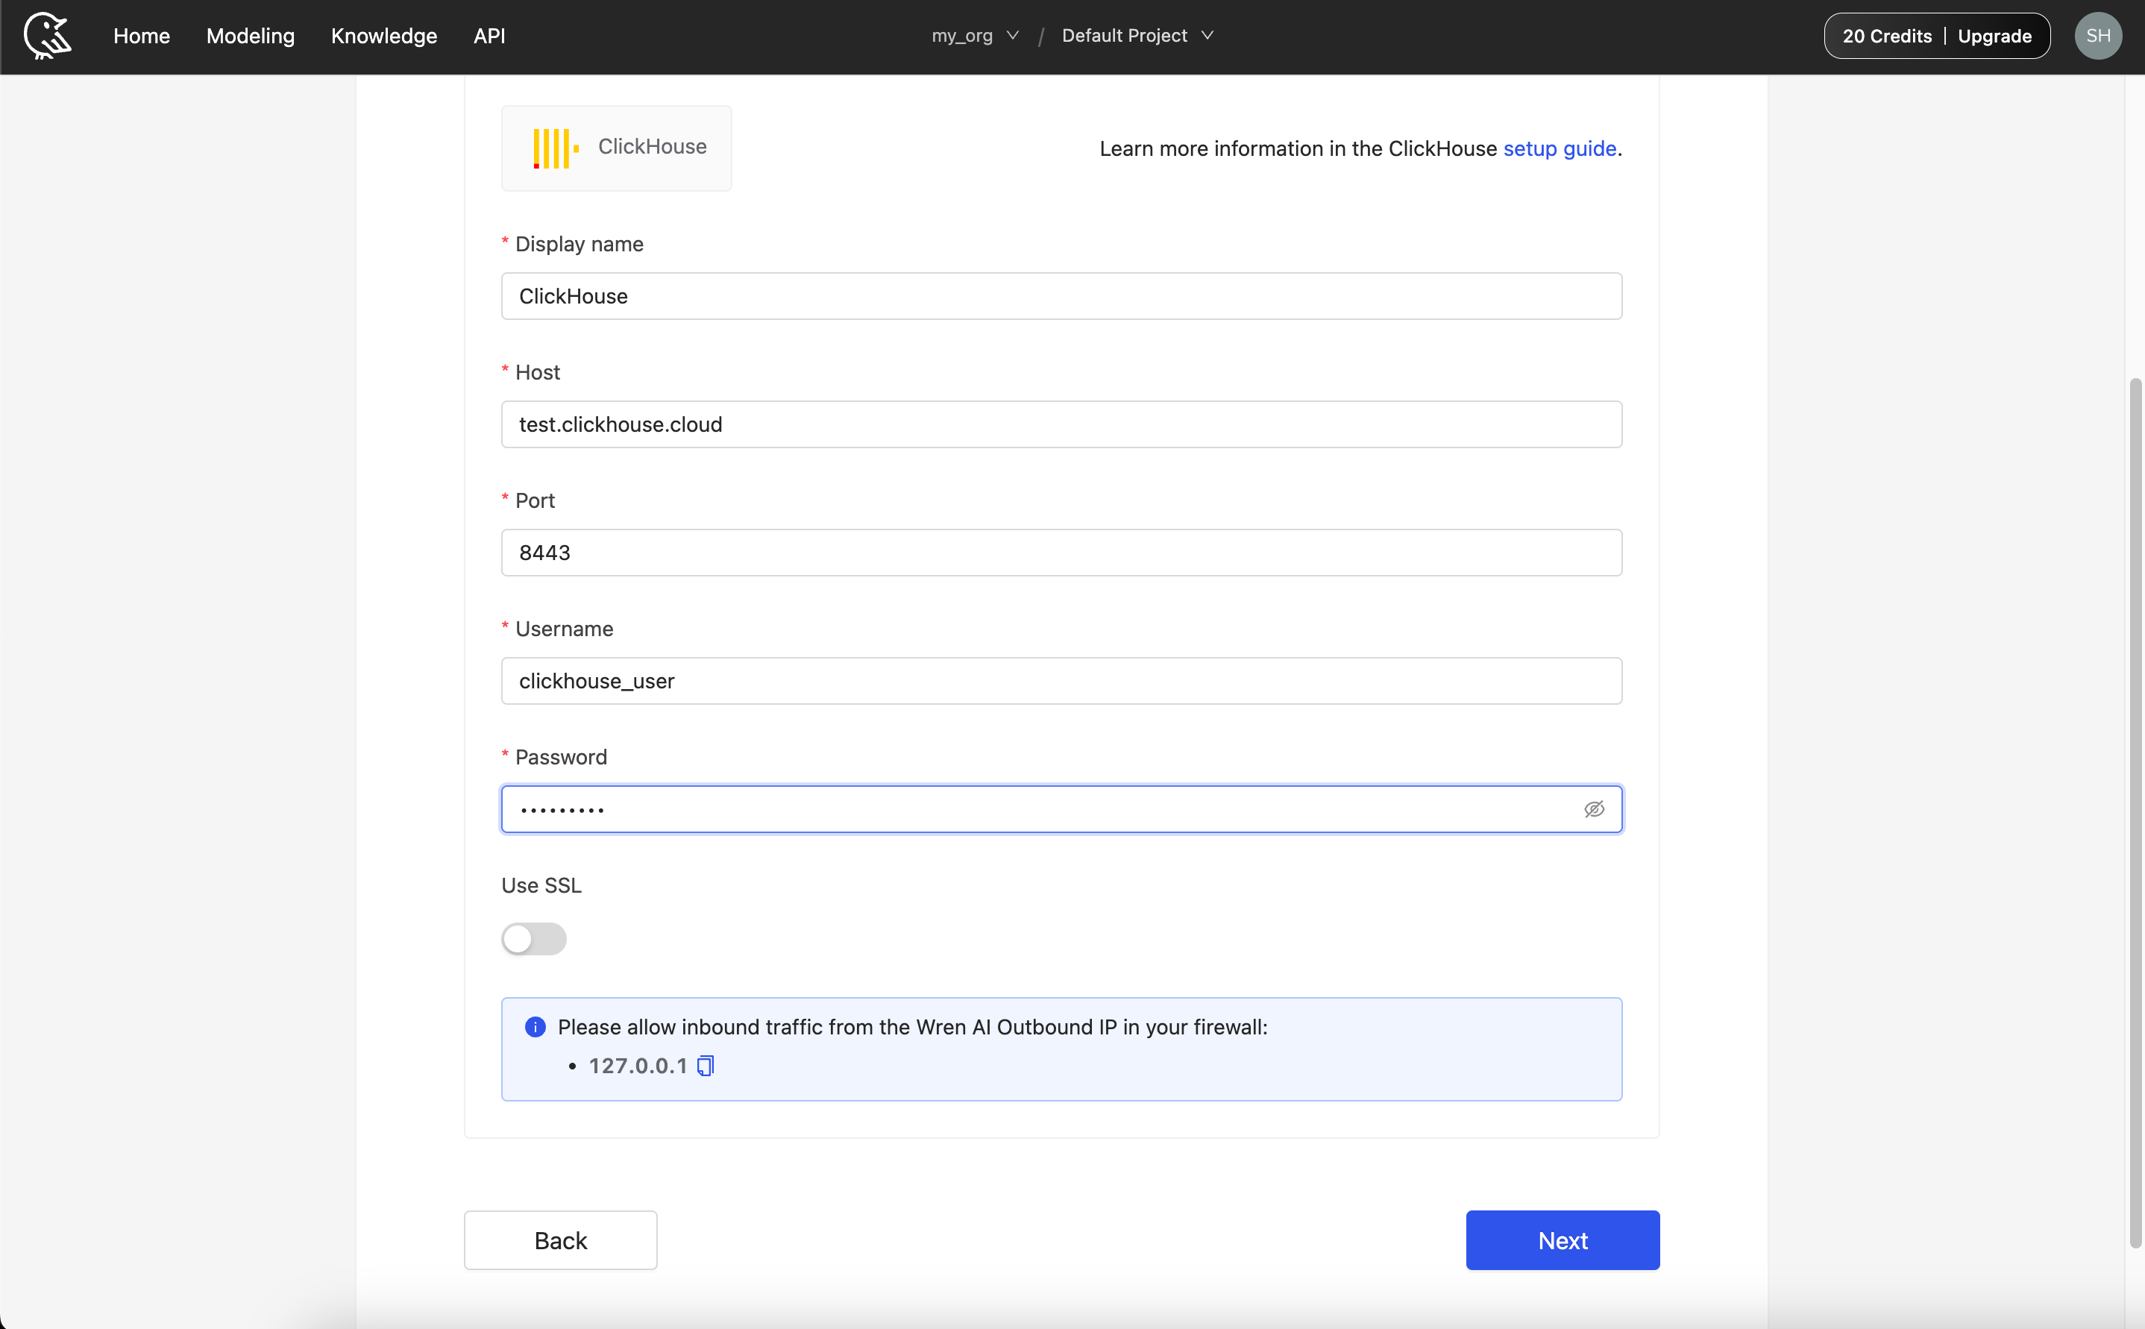Screen dimensions: 2145x1329
Task: Expand the Default Project dropdown
Action: (x=1136, y=36)
